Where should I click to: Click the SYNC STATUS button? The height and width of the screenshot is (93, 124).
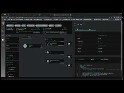point(31,26)
